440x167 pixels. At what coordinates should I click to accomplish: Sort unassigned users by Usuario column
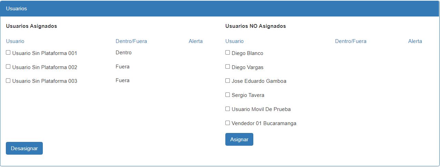click(x=234, y=41)
